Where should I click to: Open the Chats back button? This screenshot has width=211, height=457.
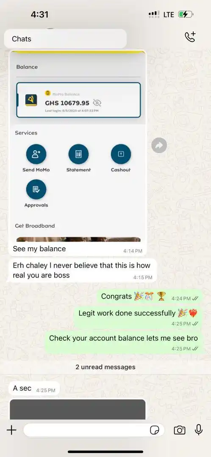[65, 39]
